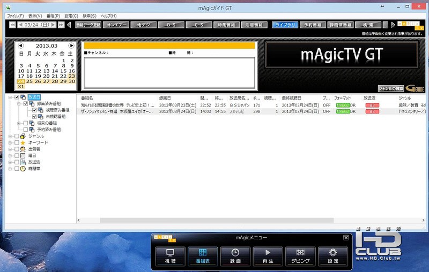This screenshot has height=272, width=429.
Task: Open the 表示(V) menu
Action: click(35, 16)
